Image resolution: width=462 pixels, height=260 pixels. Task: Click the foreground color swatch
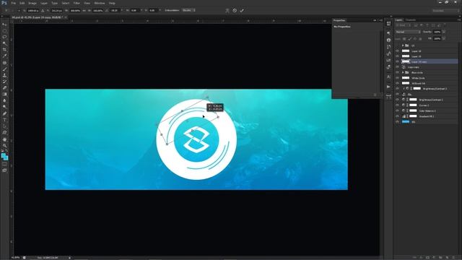click(3, 156)
